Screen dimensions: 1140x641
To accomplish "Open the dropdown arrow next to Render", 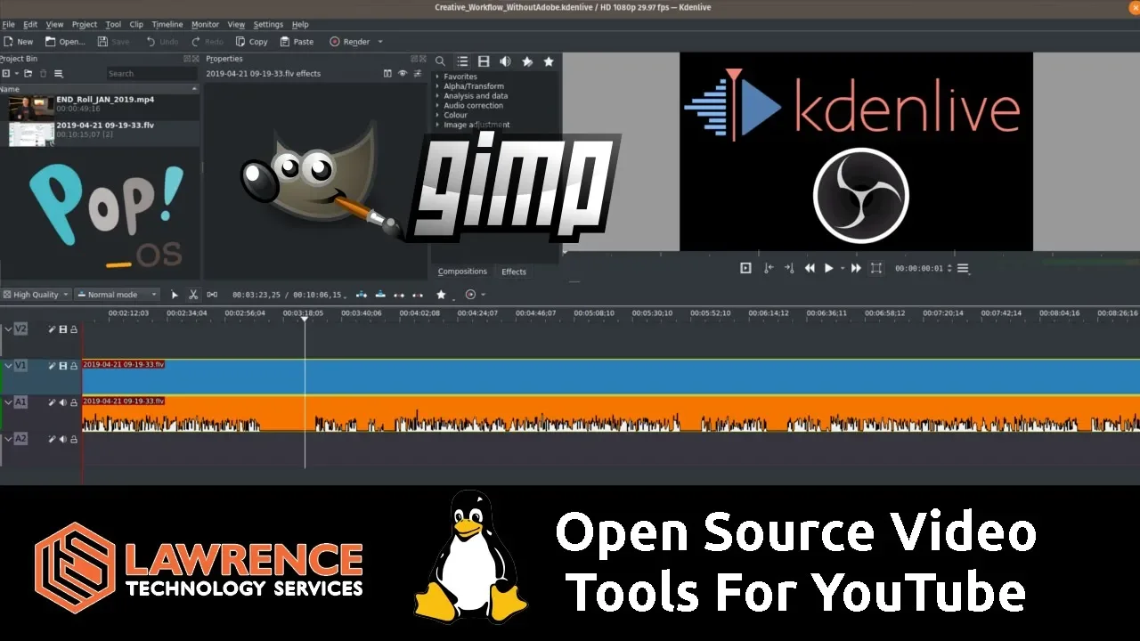I will [x=380, y=42].
